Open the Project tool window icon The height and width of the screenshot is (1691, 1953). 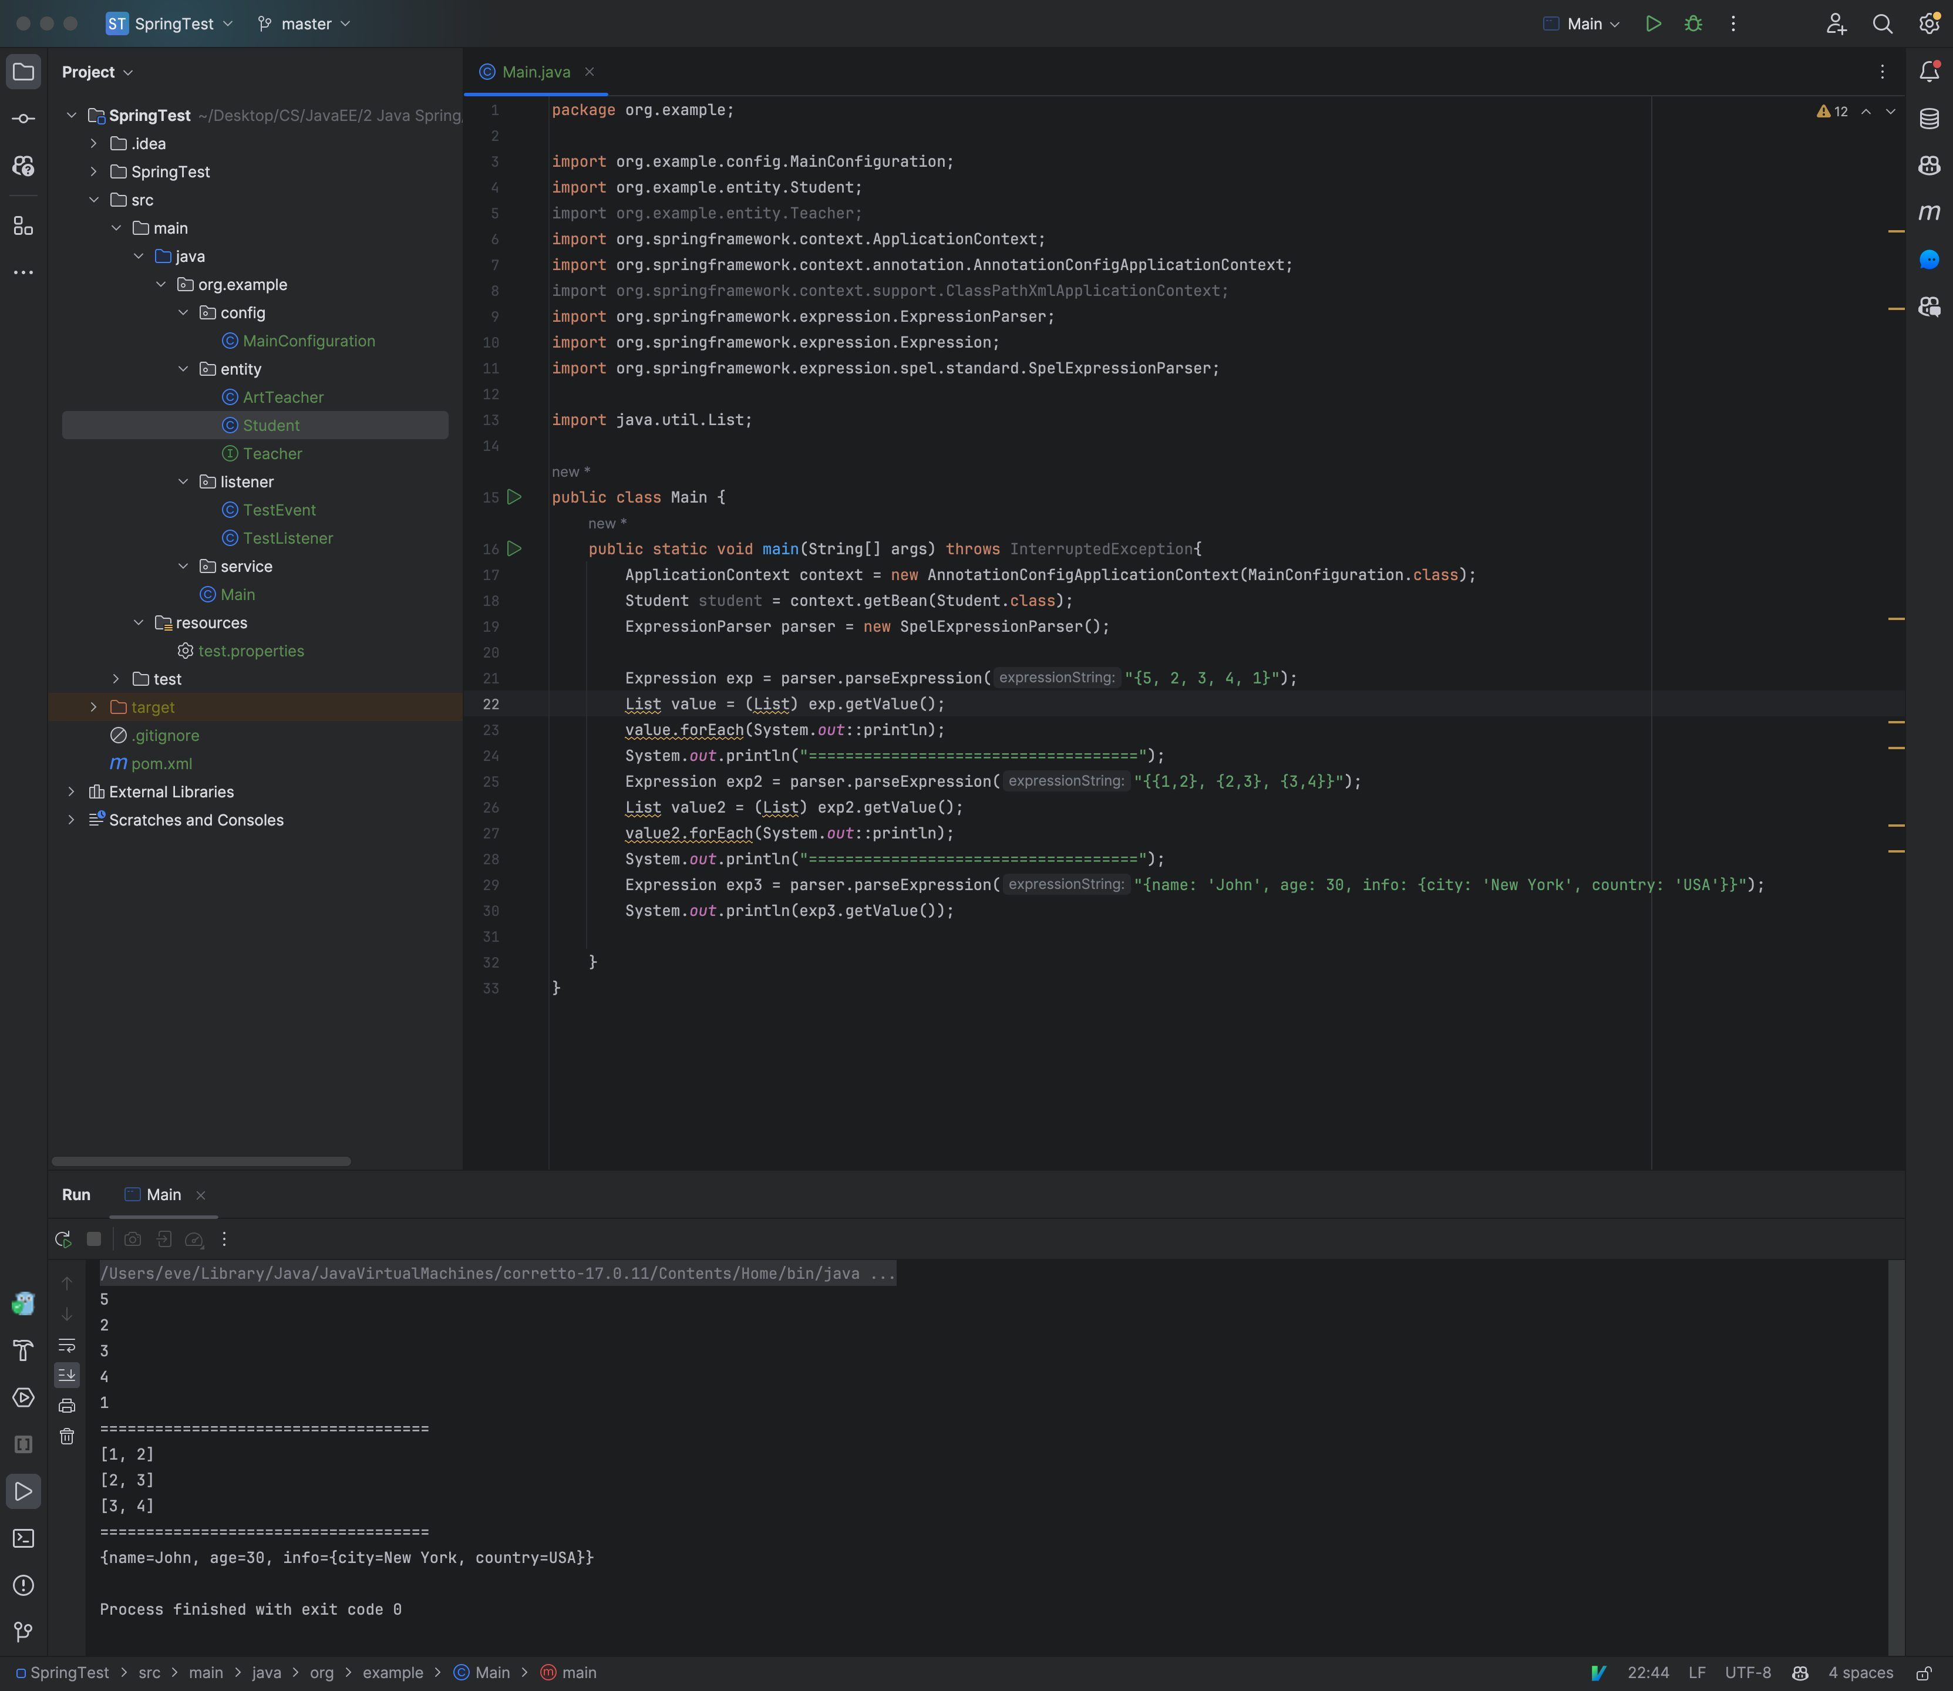pyautogui.click(x=23, y=72)
